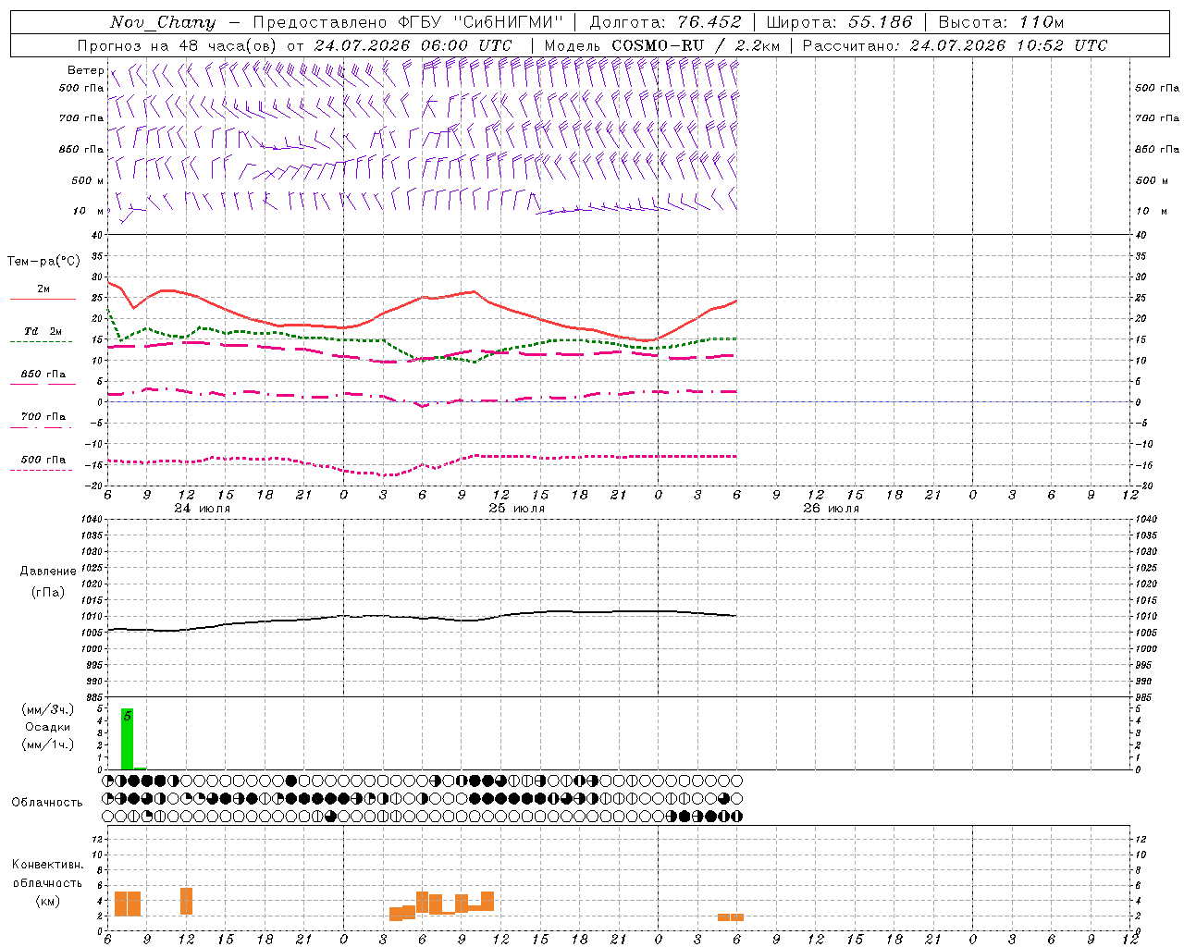1184x947 pixels.
Task: Click the orange convective bar at hour 12
Action: [x=187, y=901]
